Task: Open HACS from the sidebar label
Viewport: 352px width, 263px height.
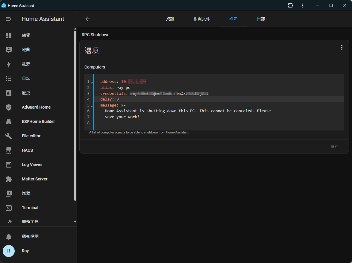Action: click(x=28, y=150)
